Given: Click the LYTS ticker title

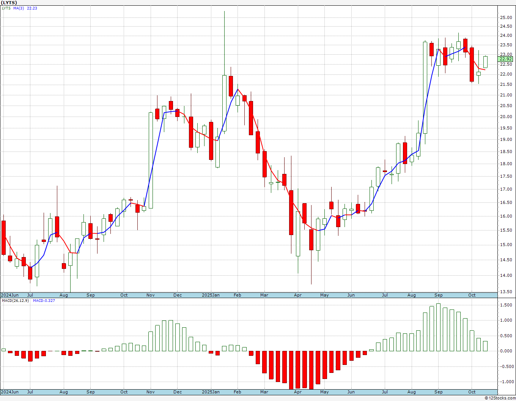Looking at the screenshot, I should [x=9, y=3].
